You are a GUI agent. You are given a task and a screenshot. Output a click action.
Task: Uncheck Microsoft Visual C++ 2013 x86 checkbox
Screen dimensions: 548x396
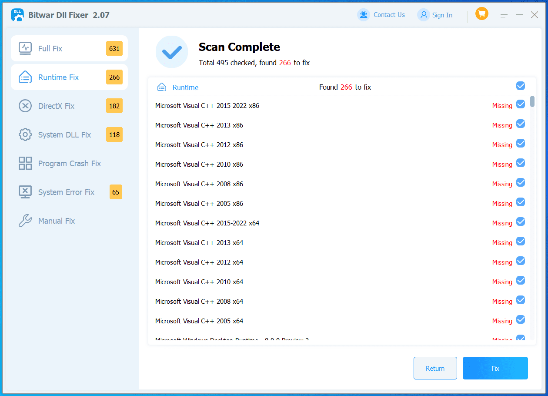point(521,124)
